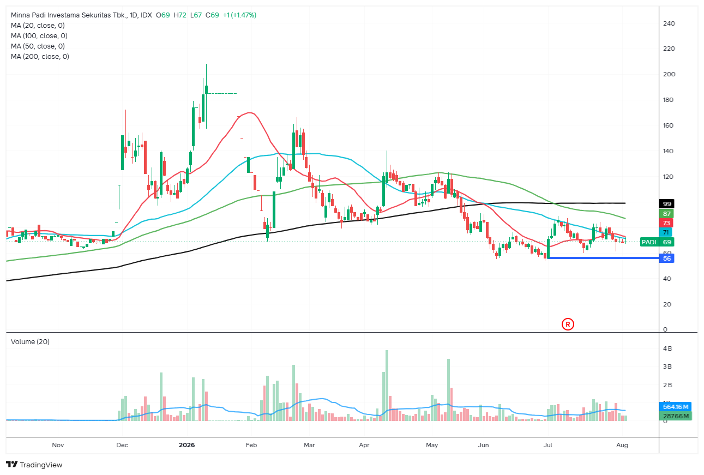Click the black 99 price label

(x=667, y=203)
